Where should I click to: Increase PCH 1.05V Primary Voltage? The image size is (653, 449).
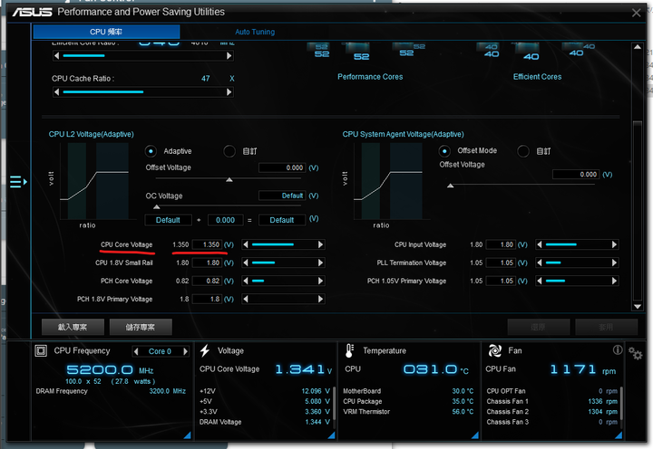click(x=614, y=281)
